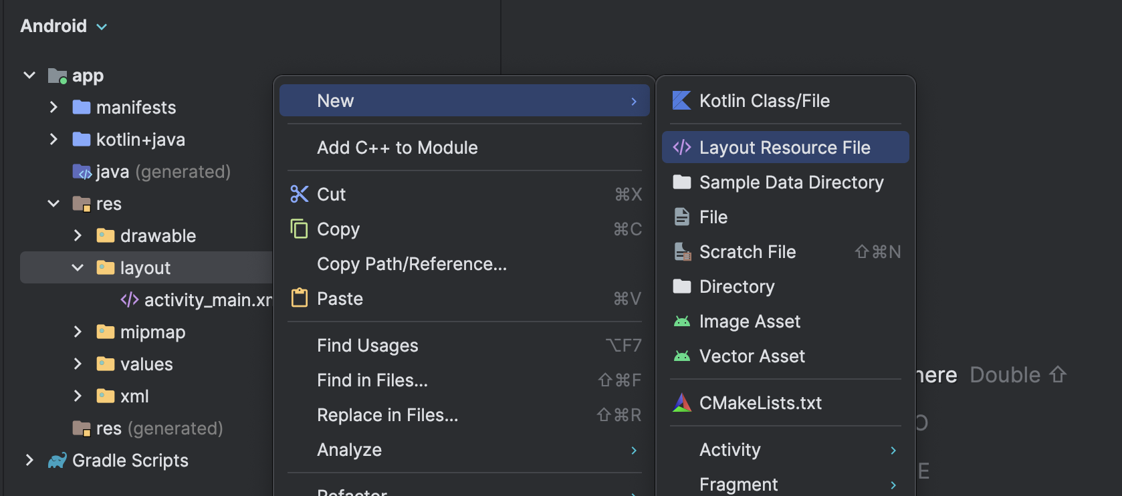Expand the mipmap folder

(78, 332)
